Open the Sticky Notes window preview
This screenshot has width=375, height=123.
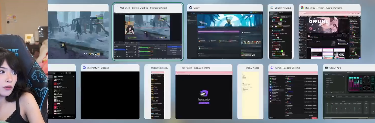pos(250,92)
